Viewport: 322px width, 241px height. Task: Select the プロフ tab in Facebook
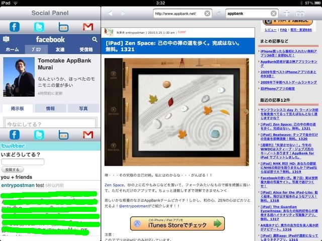pyautogui.click(x=36, y=49)
